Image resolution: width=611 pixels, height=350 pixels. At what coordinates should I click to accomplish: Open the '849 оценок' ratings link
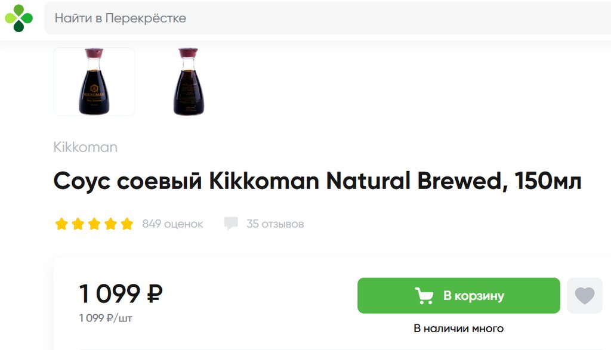tap(172, 224)
